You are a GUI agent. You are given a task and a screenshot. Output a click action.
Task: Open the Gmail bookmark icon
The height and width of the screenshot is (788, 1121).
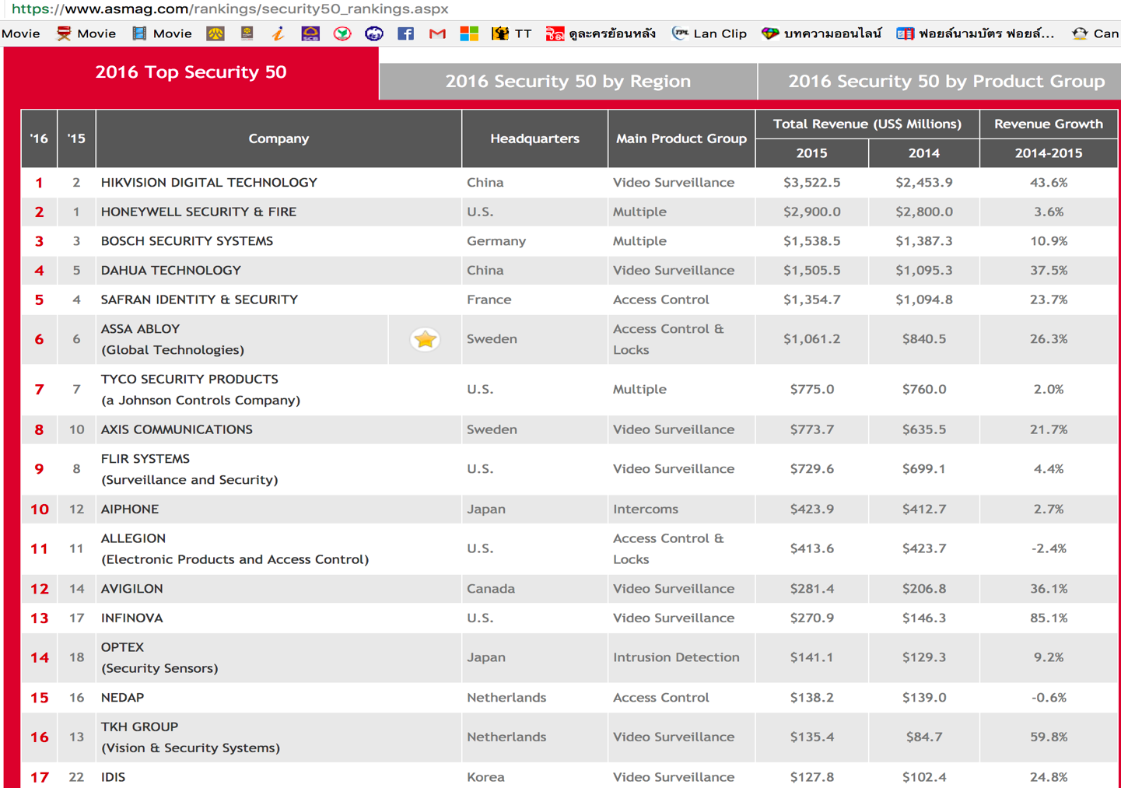click(x=437, y=33)
